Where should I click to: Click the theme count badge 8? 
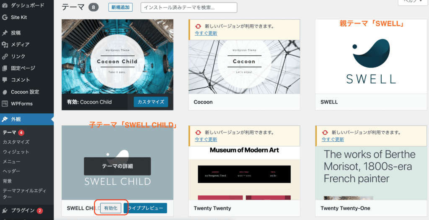[x=93, y=8]
